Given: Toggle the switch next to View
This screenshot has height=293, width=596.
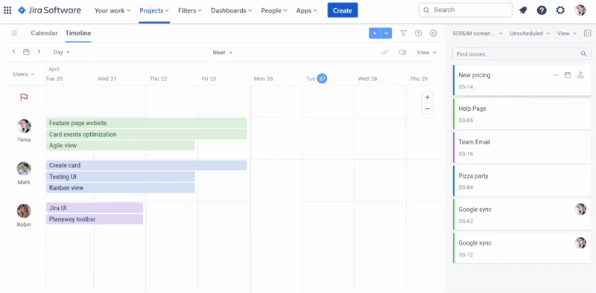Looking at the screenshot, I should [402, 52].
